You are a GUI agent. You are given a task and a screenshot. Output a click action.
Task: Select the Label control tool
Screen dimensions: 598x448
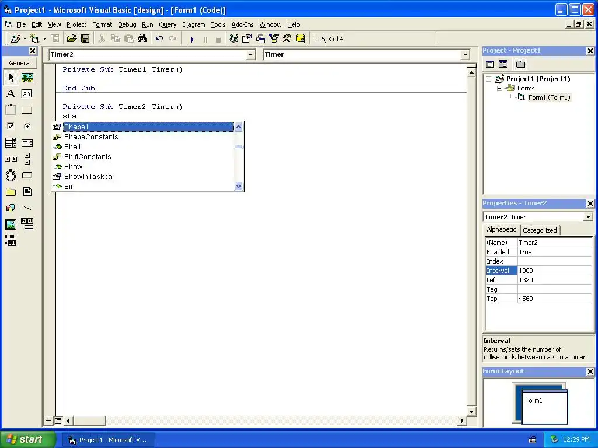coord(11,94)
